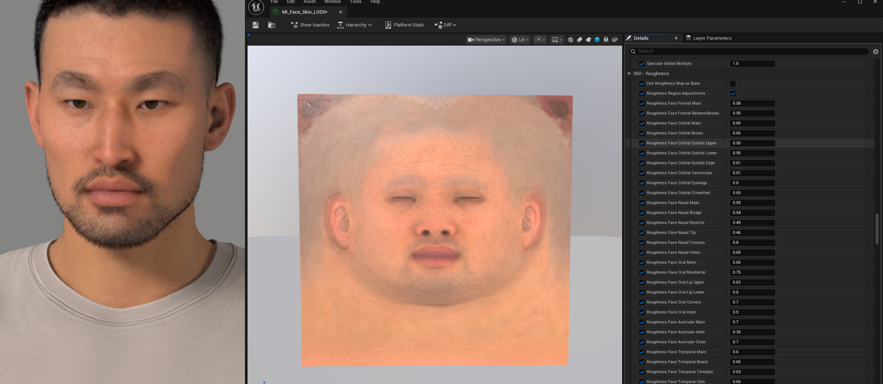This screenshot has width=883, height=384.
Task: Edit Roughness Face Orbital Eyelids Upper value
Action: [x=752, y=143]
